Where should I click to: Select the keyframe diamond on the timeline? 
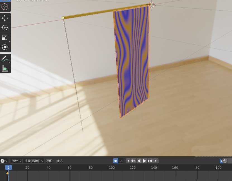click(x=7, y=173)
